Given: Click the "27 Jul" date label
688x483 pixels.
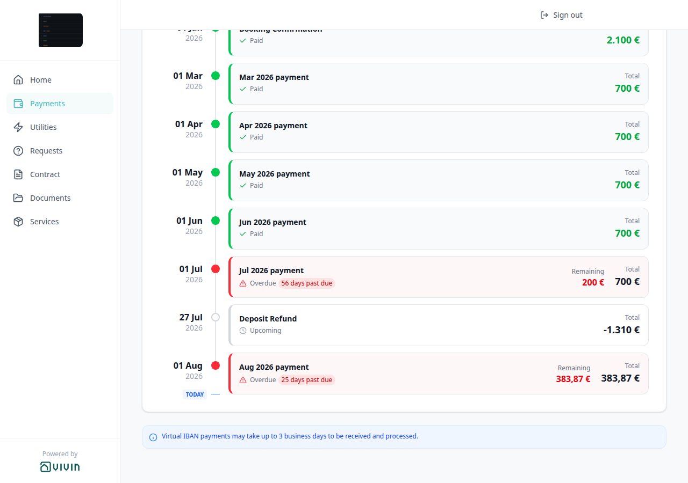Looking at the screenshot, I should pos(191,317).
